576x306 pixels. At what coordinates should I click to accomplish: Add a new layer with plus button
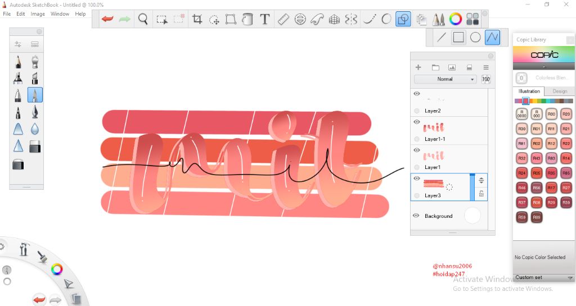pos(418,67)
